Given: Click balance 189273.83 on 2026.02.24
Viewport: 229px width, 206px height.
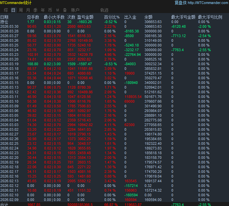Looking at the screenshot, I should (153, 148).
